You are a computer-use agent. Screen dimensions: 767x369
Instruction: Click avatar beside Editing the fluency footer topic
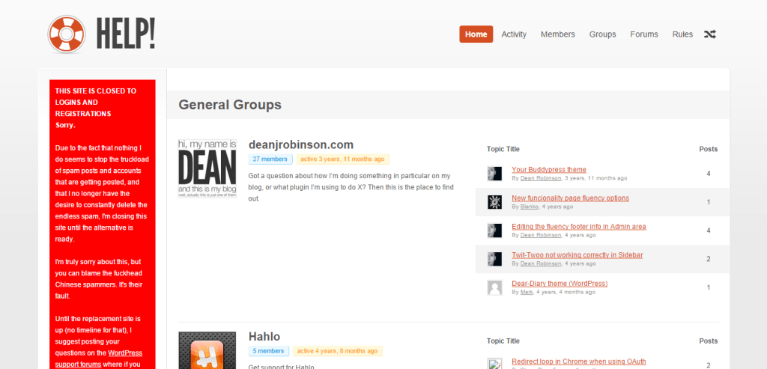tap(494, 231)
